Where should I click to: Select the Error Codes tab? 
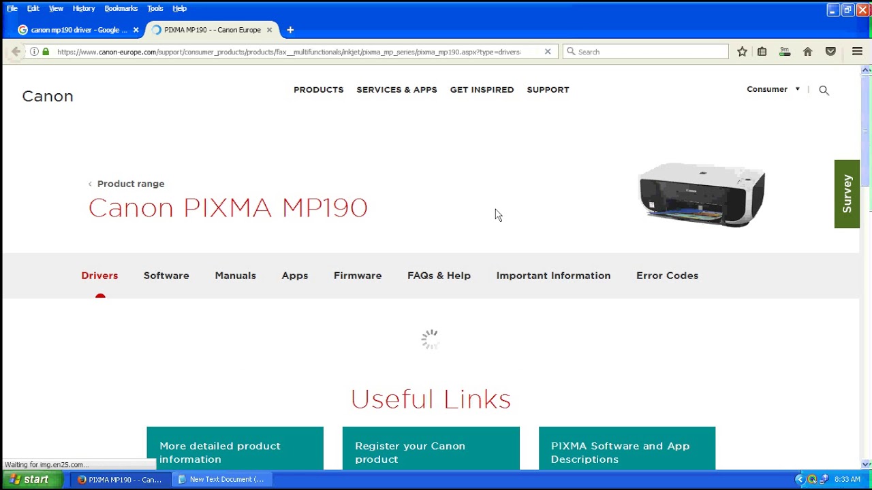667,276
